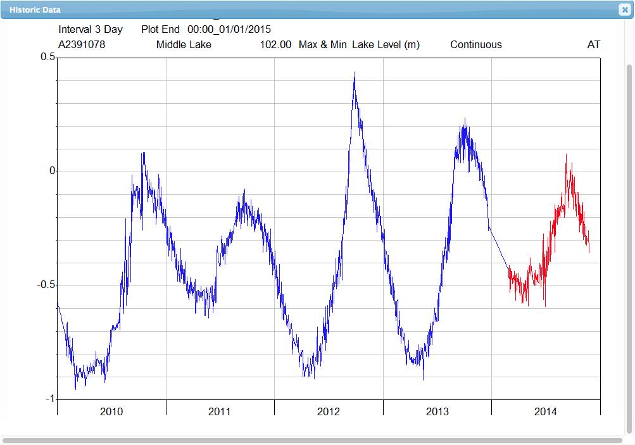This screenshot has height=445, width=635.
Task: Click the 0.5 value on the y-axis
Action: 47,58
